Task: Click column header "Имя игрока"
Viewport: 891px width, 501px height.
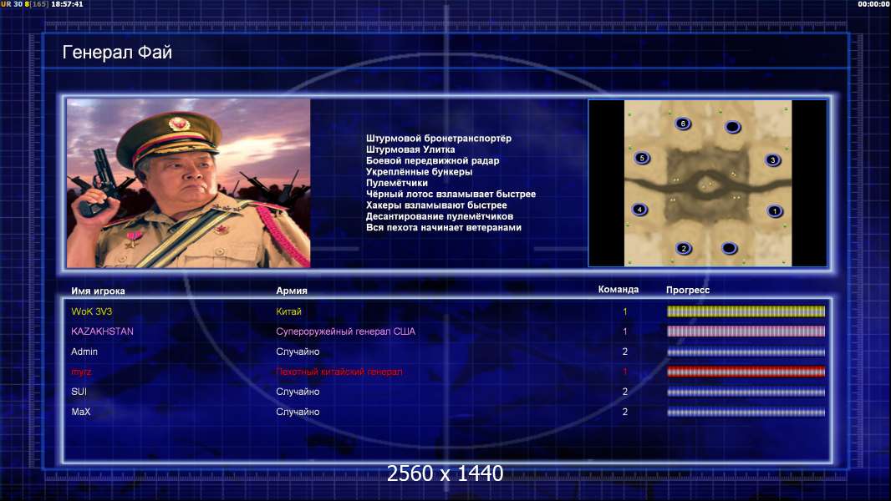Action: coord(98,291)
